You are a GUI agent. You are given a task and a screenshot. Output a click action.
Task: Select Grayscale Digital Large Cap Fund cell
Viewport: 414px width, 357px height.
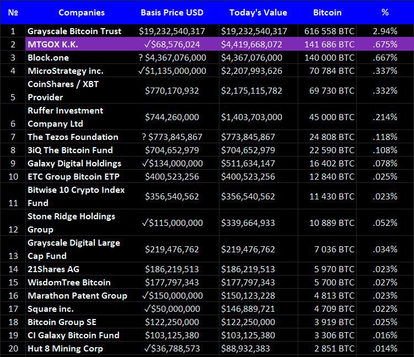coord(74,249)
